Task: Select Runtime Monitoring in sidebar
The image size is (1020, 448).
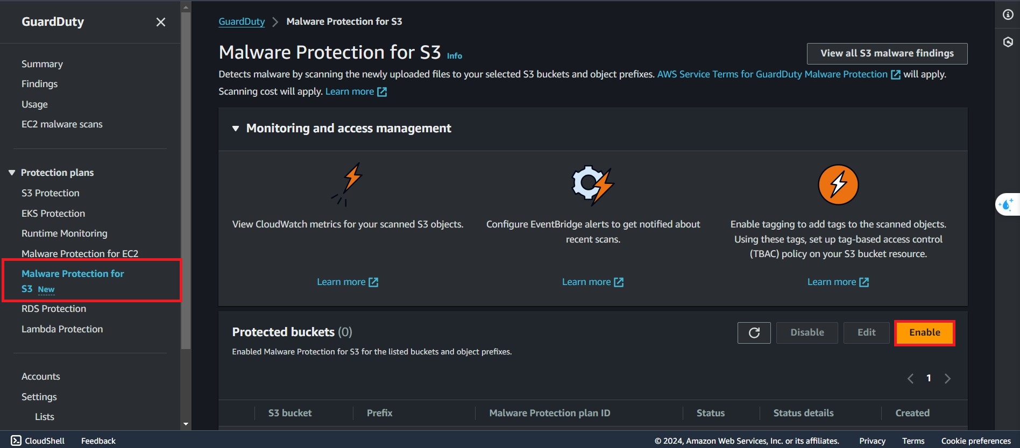Action: [x=64, y=233]
